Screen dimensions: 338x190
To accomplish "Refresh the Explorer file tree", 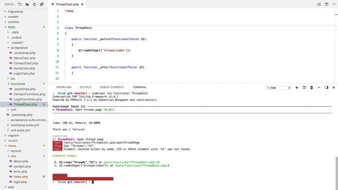I will click(x=34, y=4).
